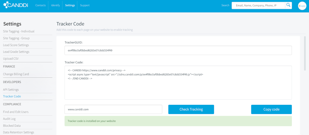
Task: Click the COMPLIANCE section heading
Action: pyautogui.click(x=12, y=104)
